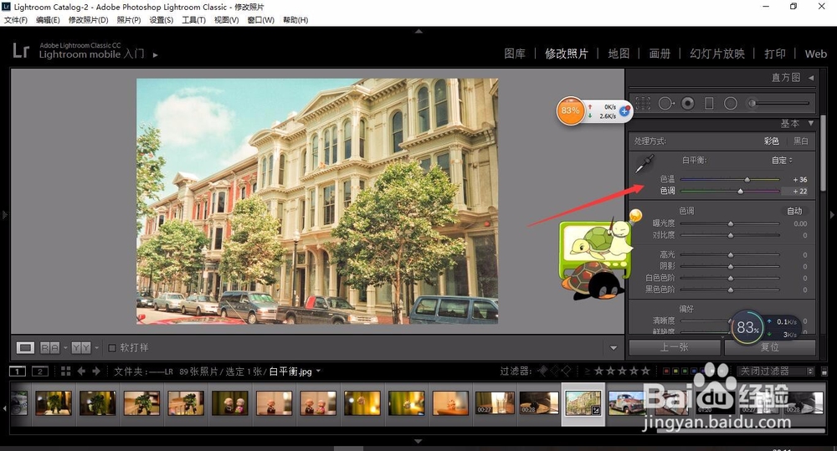Select the crop overlay tool

tap(643, 103)
